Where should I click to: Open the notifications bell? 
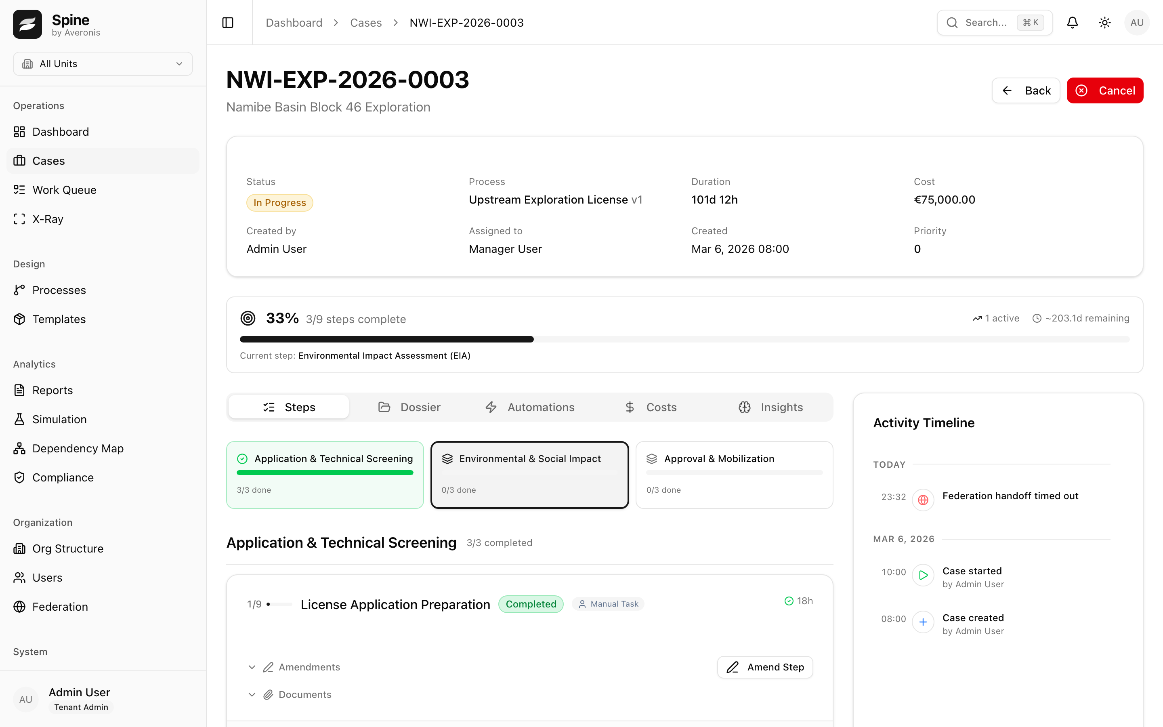(x=1072, y=23)
